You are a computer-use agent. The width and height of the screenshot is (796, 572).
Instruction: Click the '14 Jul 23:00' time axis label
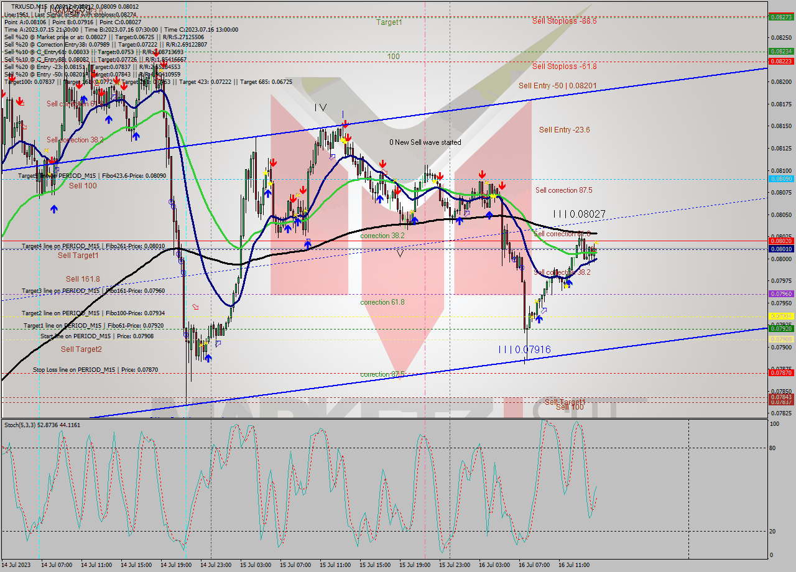[x=215, y=565]
